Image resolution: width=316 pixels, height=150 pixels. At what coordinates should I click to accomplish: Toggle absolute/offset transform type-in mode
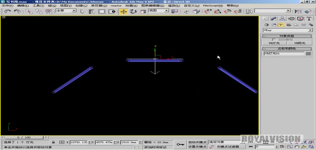(x=62, y=142)
